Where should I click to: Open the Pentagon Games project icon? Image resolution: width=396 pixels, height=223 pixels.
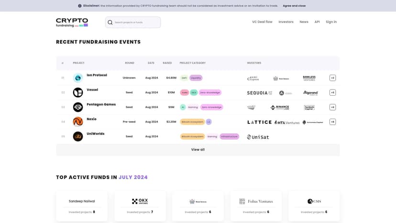pyautogui.click(x=78, y=107)
